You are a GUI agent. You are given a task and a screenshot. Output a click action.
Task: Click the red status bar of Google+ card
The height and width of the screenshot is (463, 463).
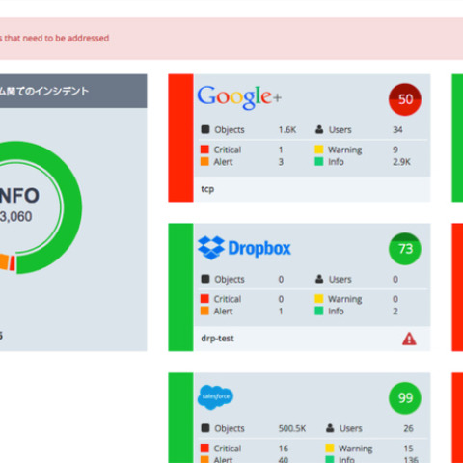point(180,138)
